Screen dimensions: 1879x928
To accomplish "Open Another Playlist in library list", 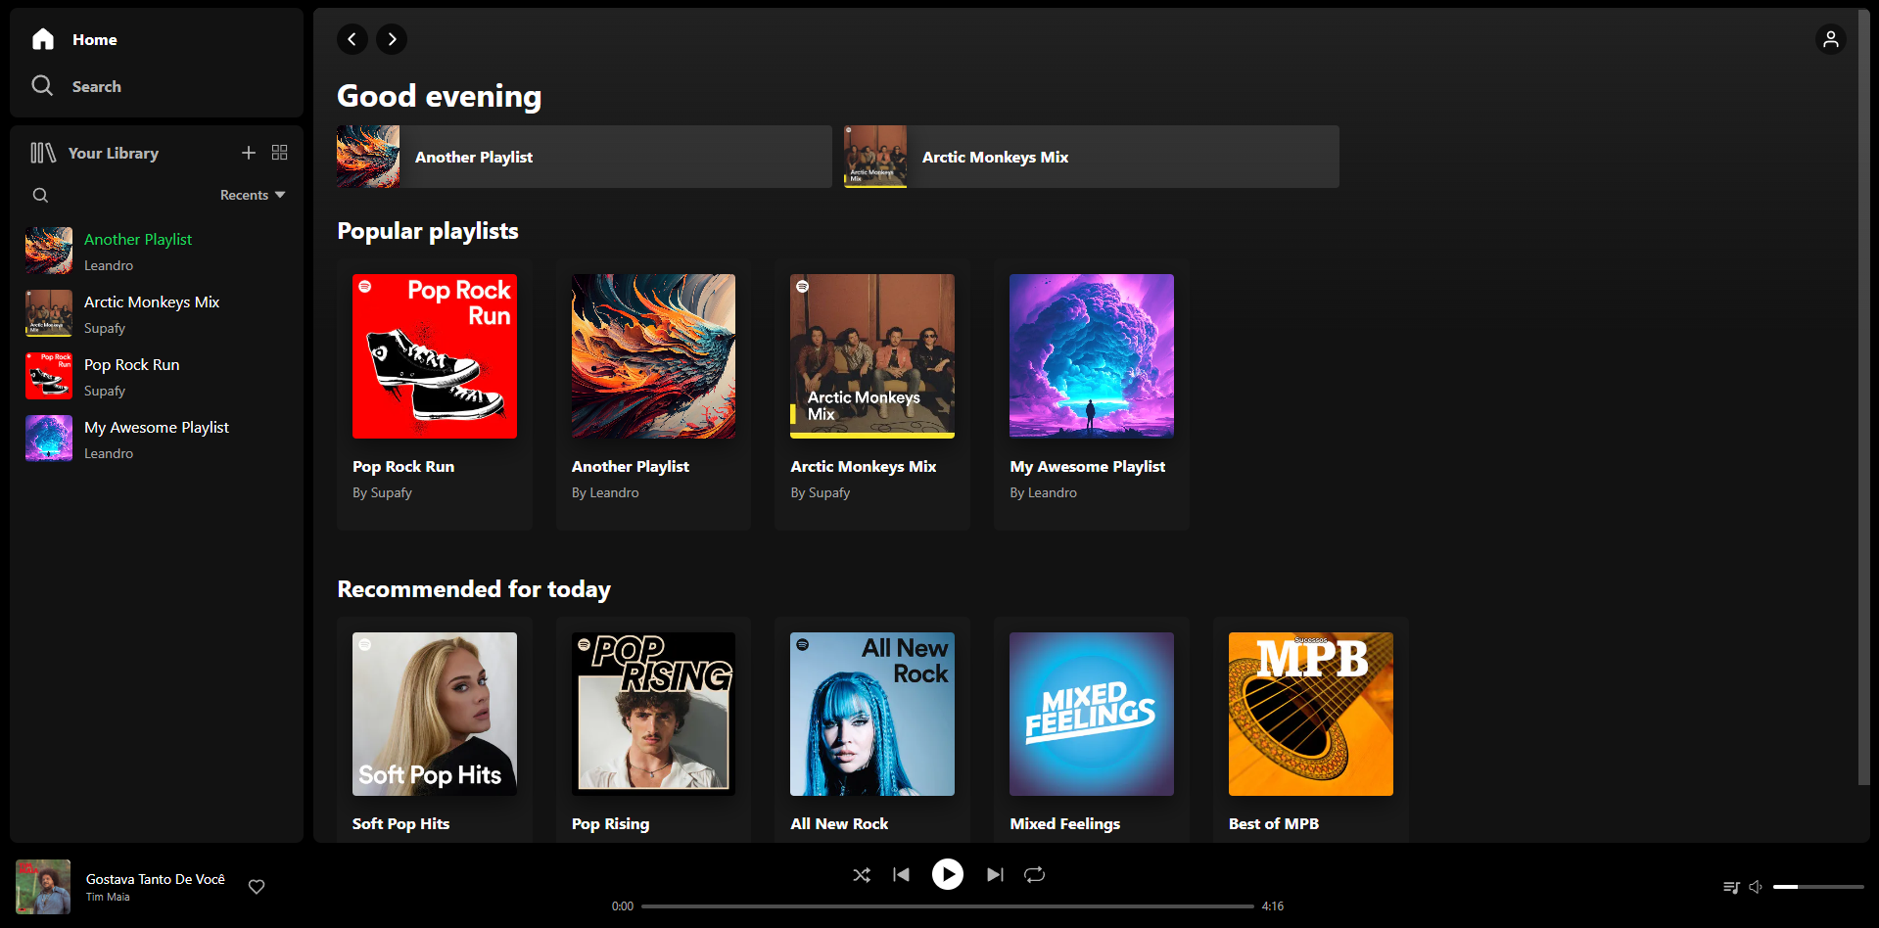I will [157, 251].
